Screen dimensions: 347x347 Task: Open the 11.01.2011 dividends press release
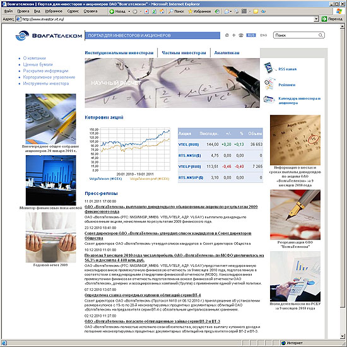(x=171, y=209)
